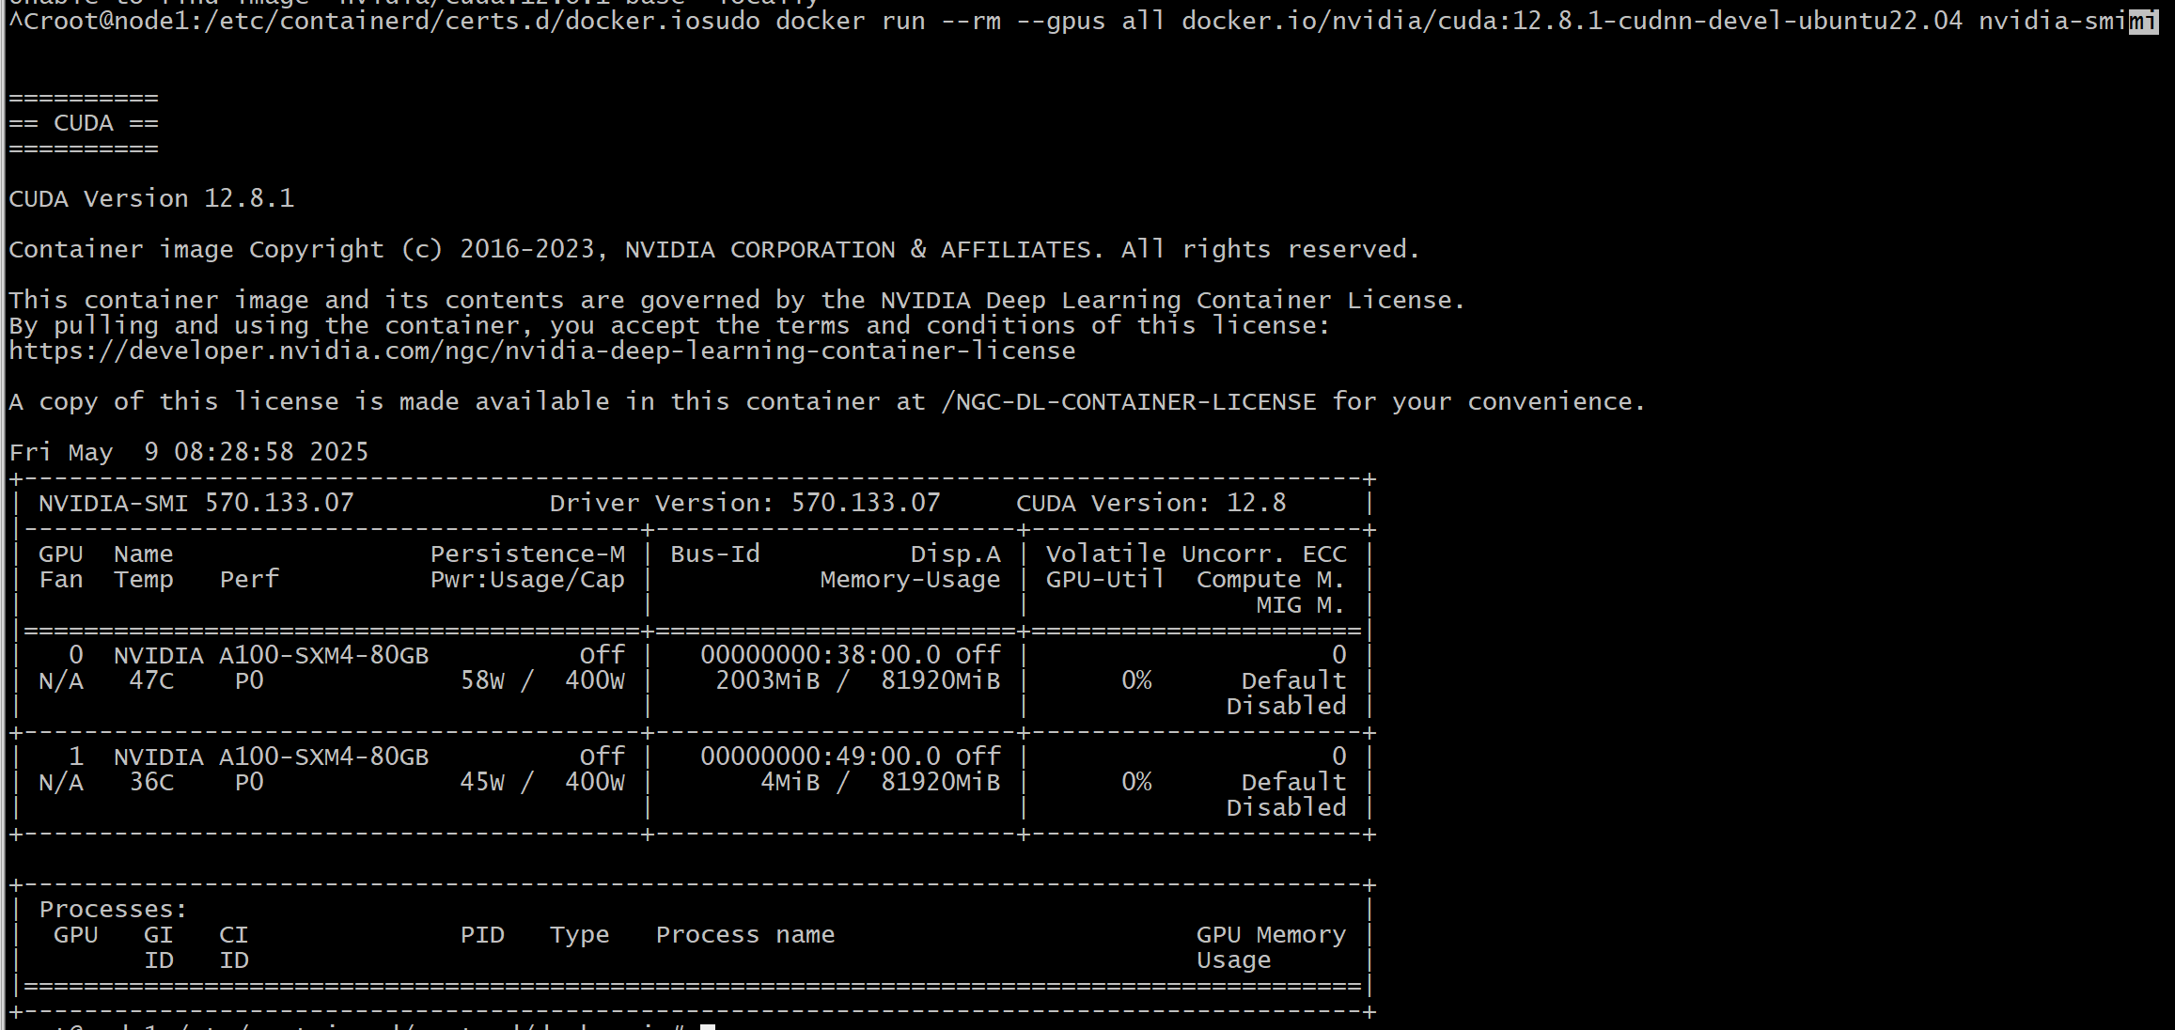Click the 'Persistence-M' column header
The image size is (2175, 1030).
tap(527, 554)
